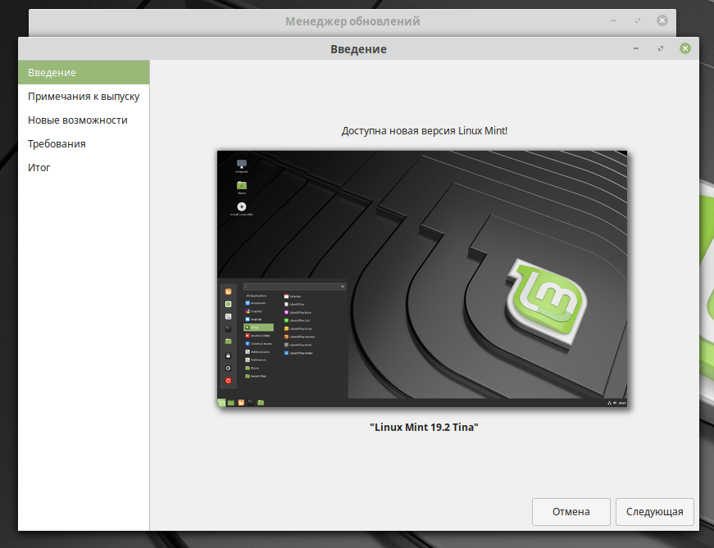
Task: Close the Введение window with green X
Action: 684,48
